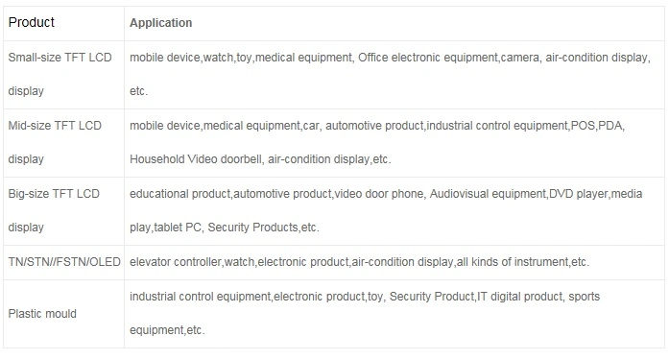Image resolution: width=669 pixels, height=360 pixels.
Task: Select the Big-size TFT LCD display cell
Action: pyautogui.click(x=63, y=211)
